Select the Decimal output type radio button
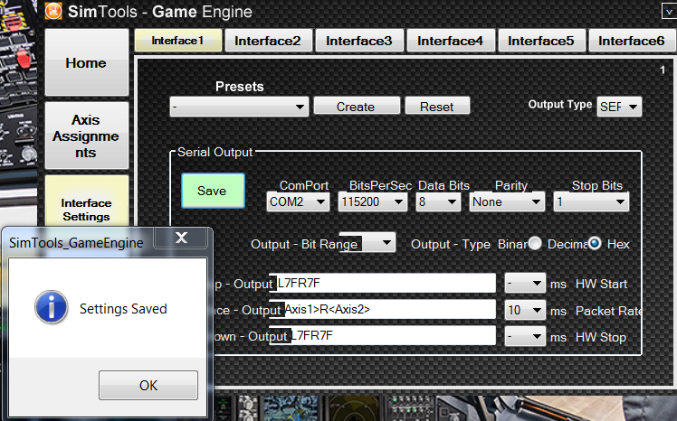Image resolution: width=677 pixels, height=421 pixels. 535,243
